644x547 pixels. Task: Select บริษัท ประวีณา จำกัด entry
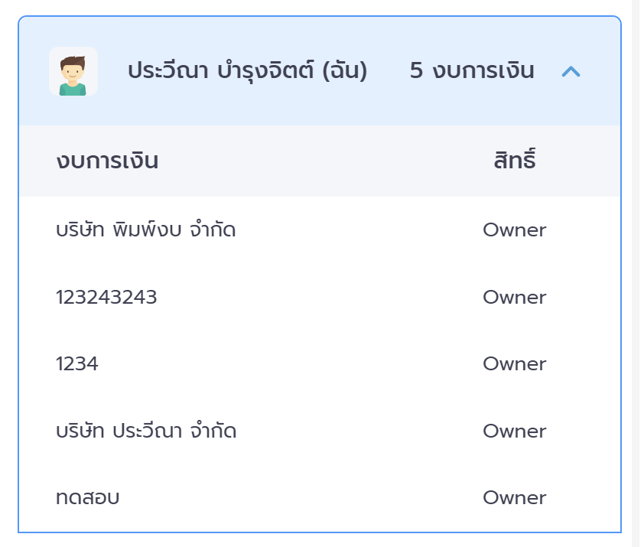(146, 431)
